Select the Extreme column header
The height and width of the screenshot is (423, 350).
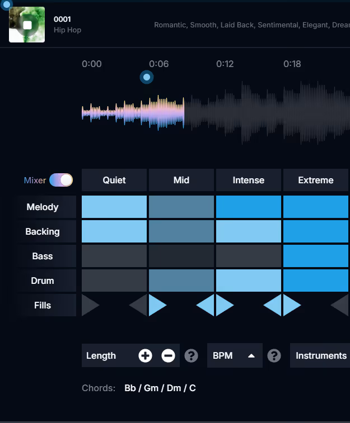pyautogui.click(x=316, y=180)
